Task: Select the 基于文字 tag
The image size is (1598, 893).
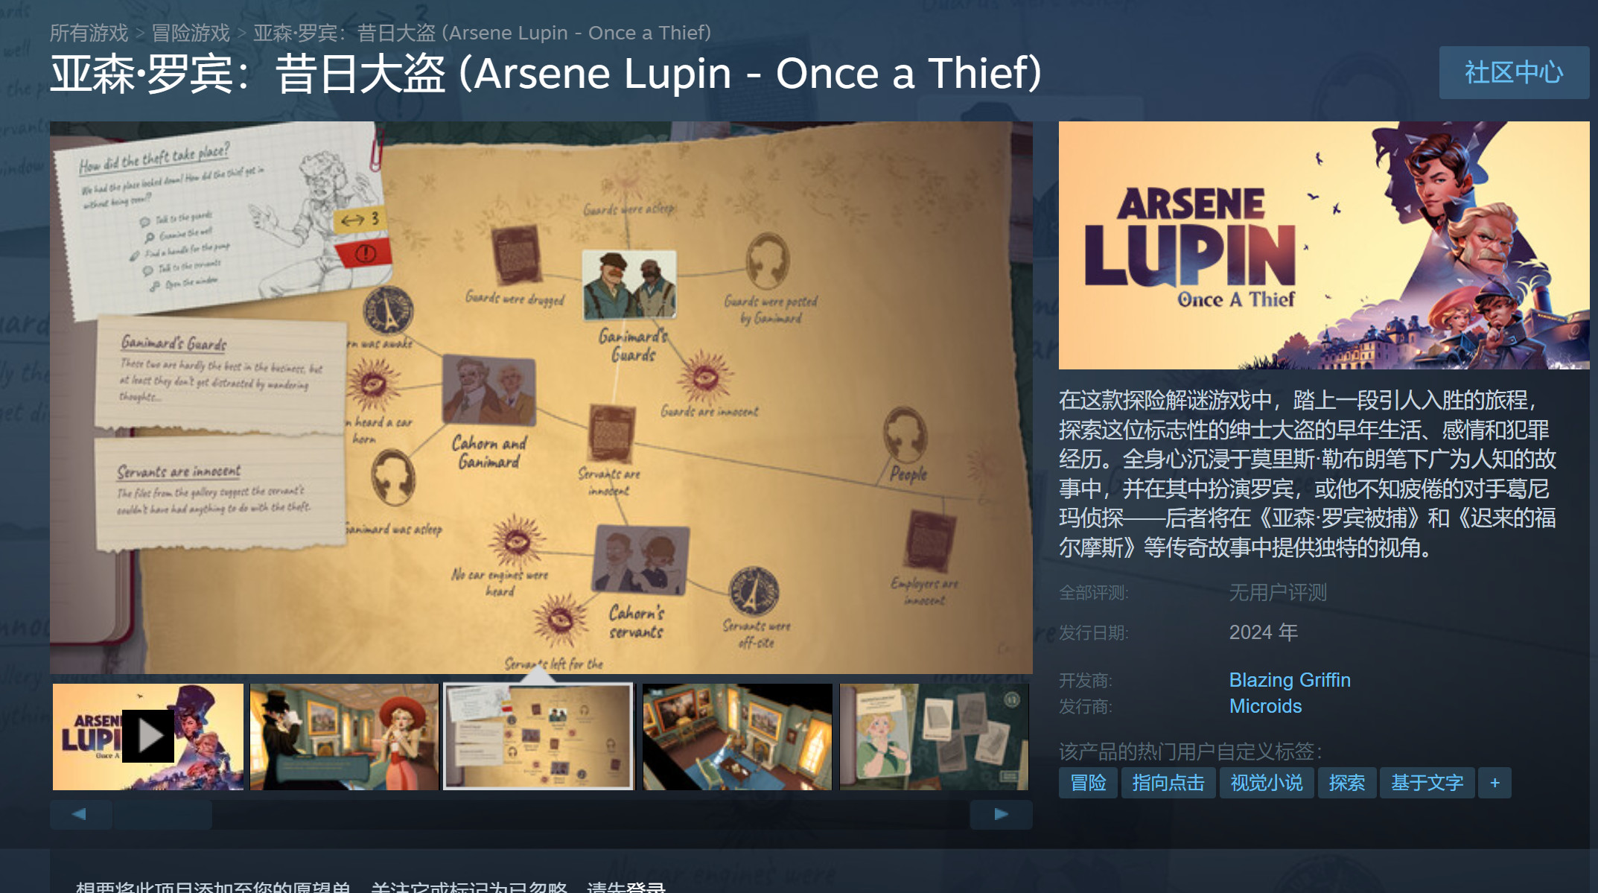Action: [x=1427, y=783]
